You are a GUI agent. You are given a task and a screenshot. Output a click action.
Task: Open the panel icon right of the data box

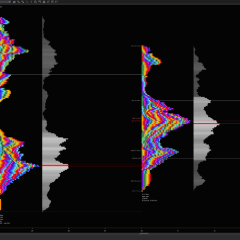39,2
